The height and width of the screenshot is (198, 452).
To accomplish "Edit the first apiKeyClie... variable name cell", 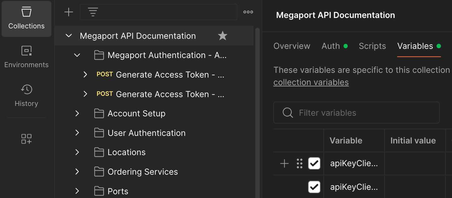I will (354, 163).
